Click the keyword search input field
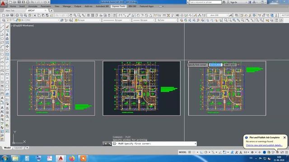Screen dimensions: 289x162 205,2
